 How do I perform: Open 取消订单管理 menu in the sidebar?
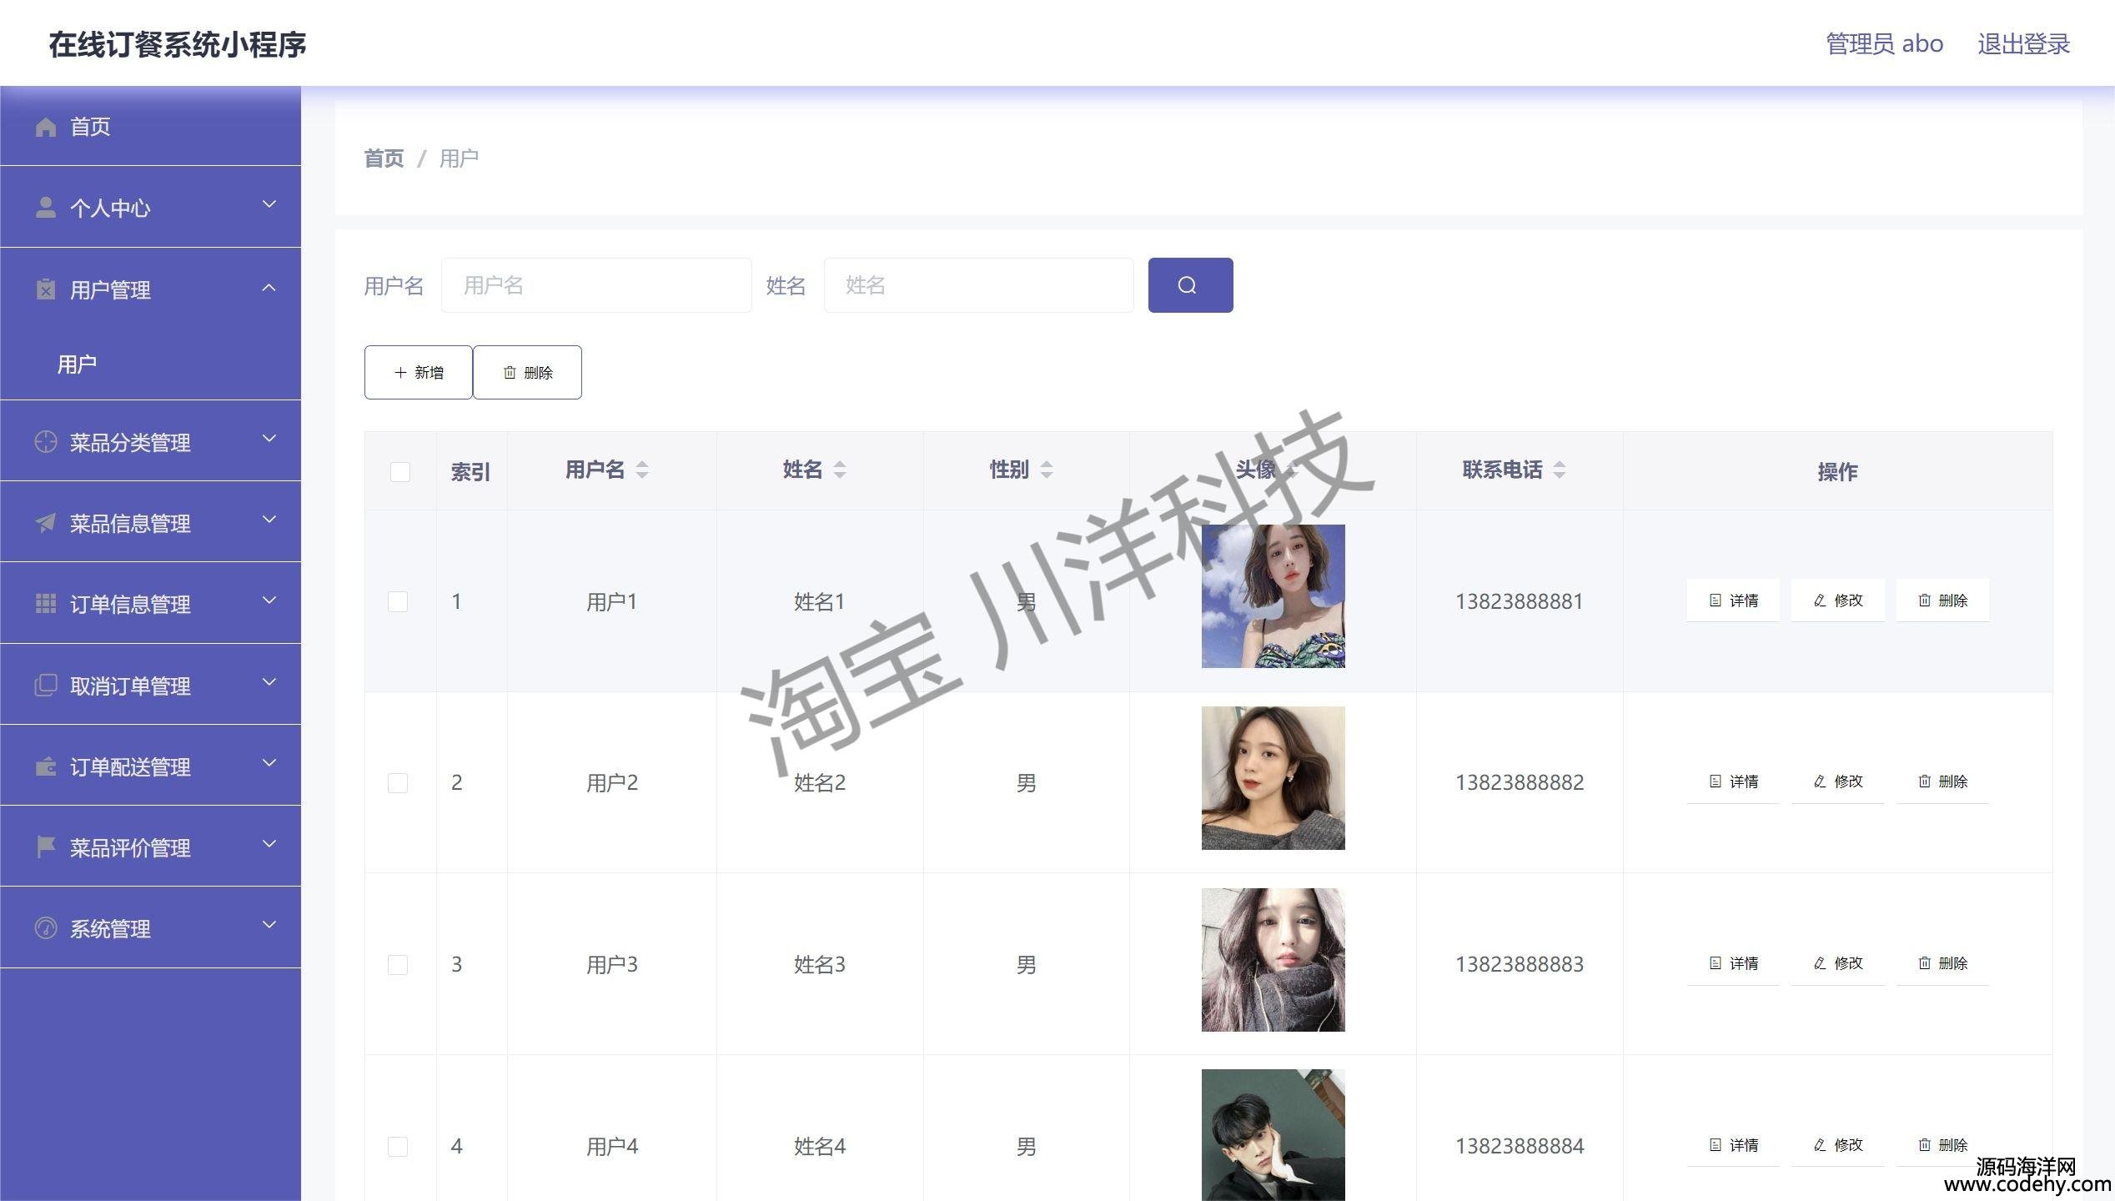pyautogui.click(x=130, y=686)
